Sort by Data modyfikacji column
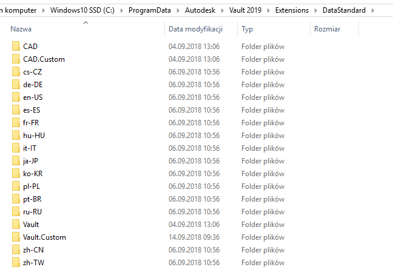393x270 pixels. (x=195, y=29)
